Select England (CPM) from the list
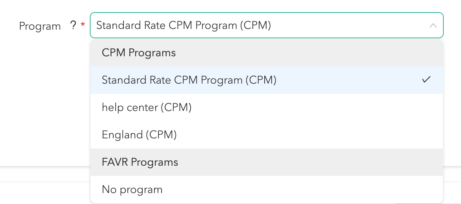This screenshot has width=461, height=204. (x=139, y=135)
